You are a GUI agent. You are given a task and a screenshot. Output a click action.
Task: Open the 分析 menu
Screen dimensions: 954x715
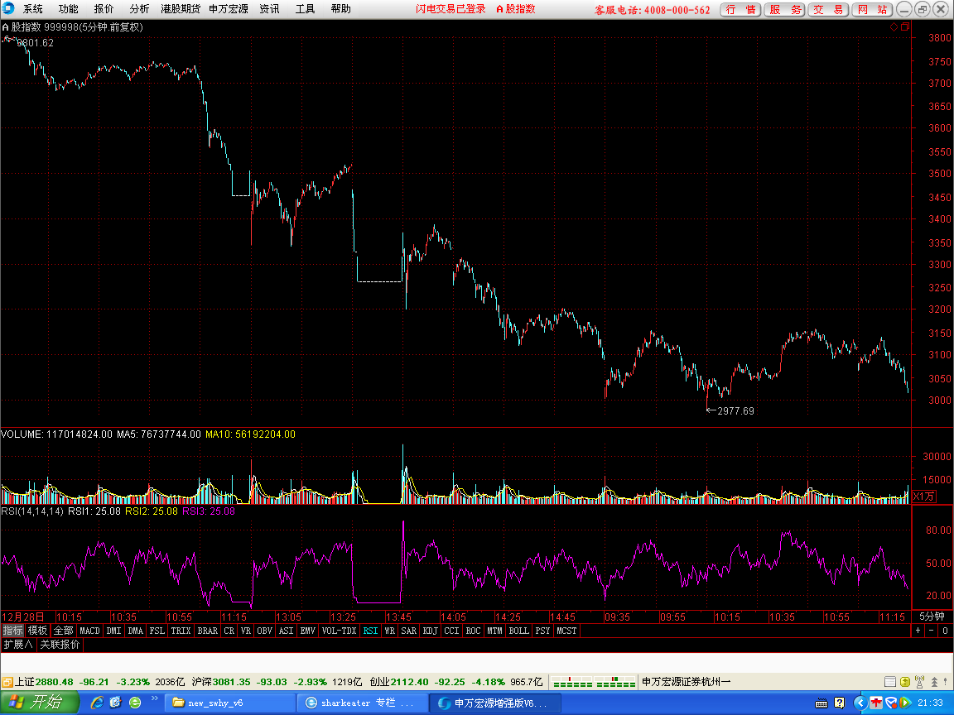coord(139,8)
